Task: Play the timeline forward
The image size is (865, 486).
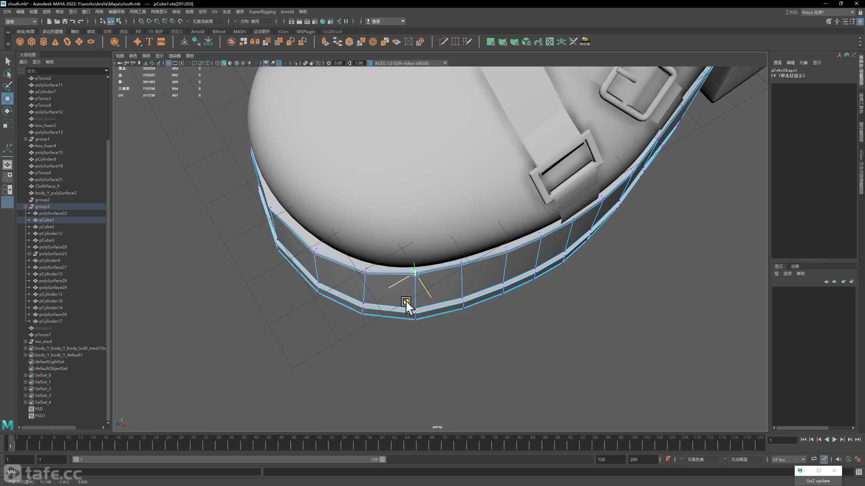Action: [835, 440]
